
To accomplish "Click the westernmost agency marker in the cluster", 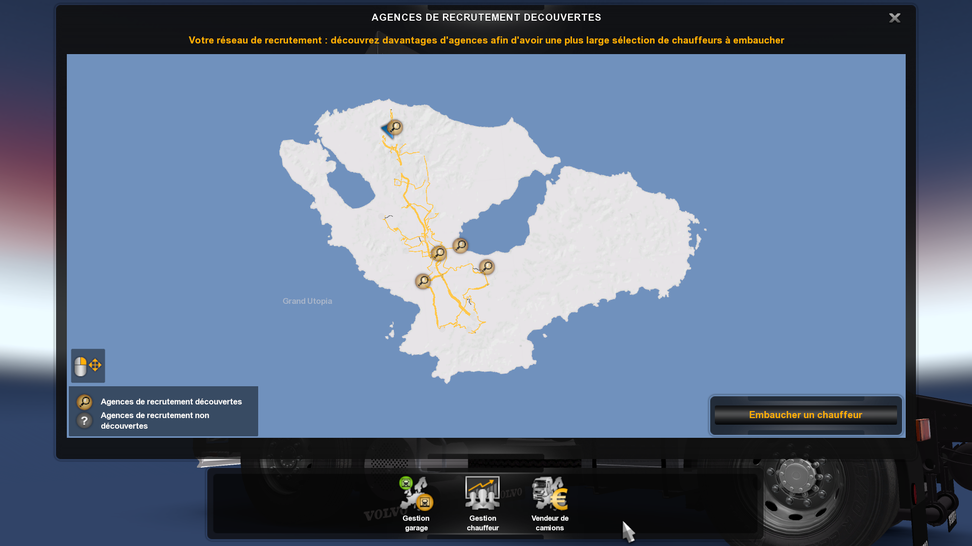I will coord(423,281).
